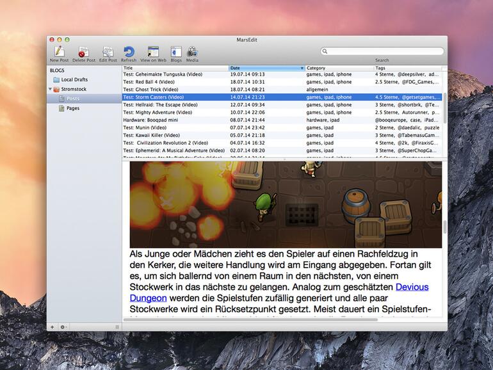Click the preview pane vertical scrollbar
The width and height of the screenshot is (493, 370).
coord(445,227)
